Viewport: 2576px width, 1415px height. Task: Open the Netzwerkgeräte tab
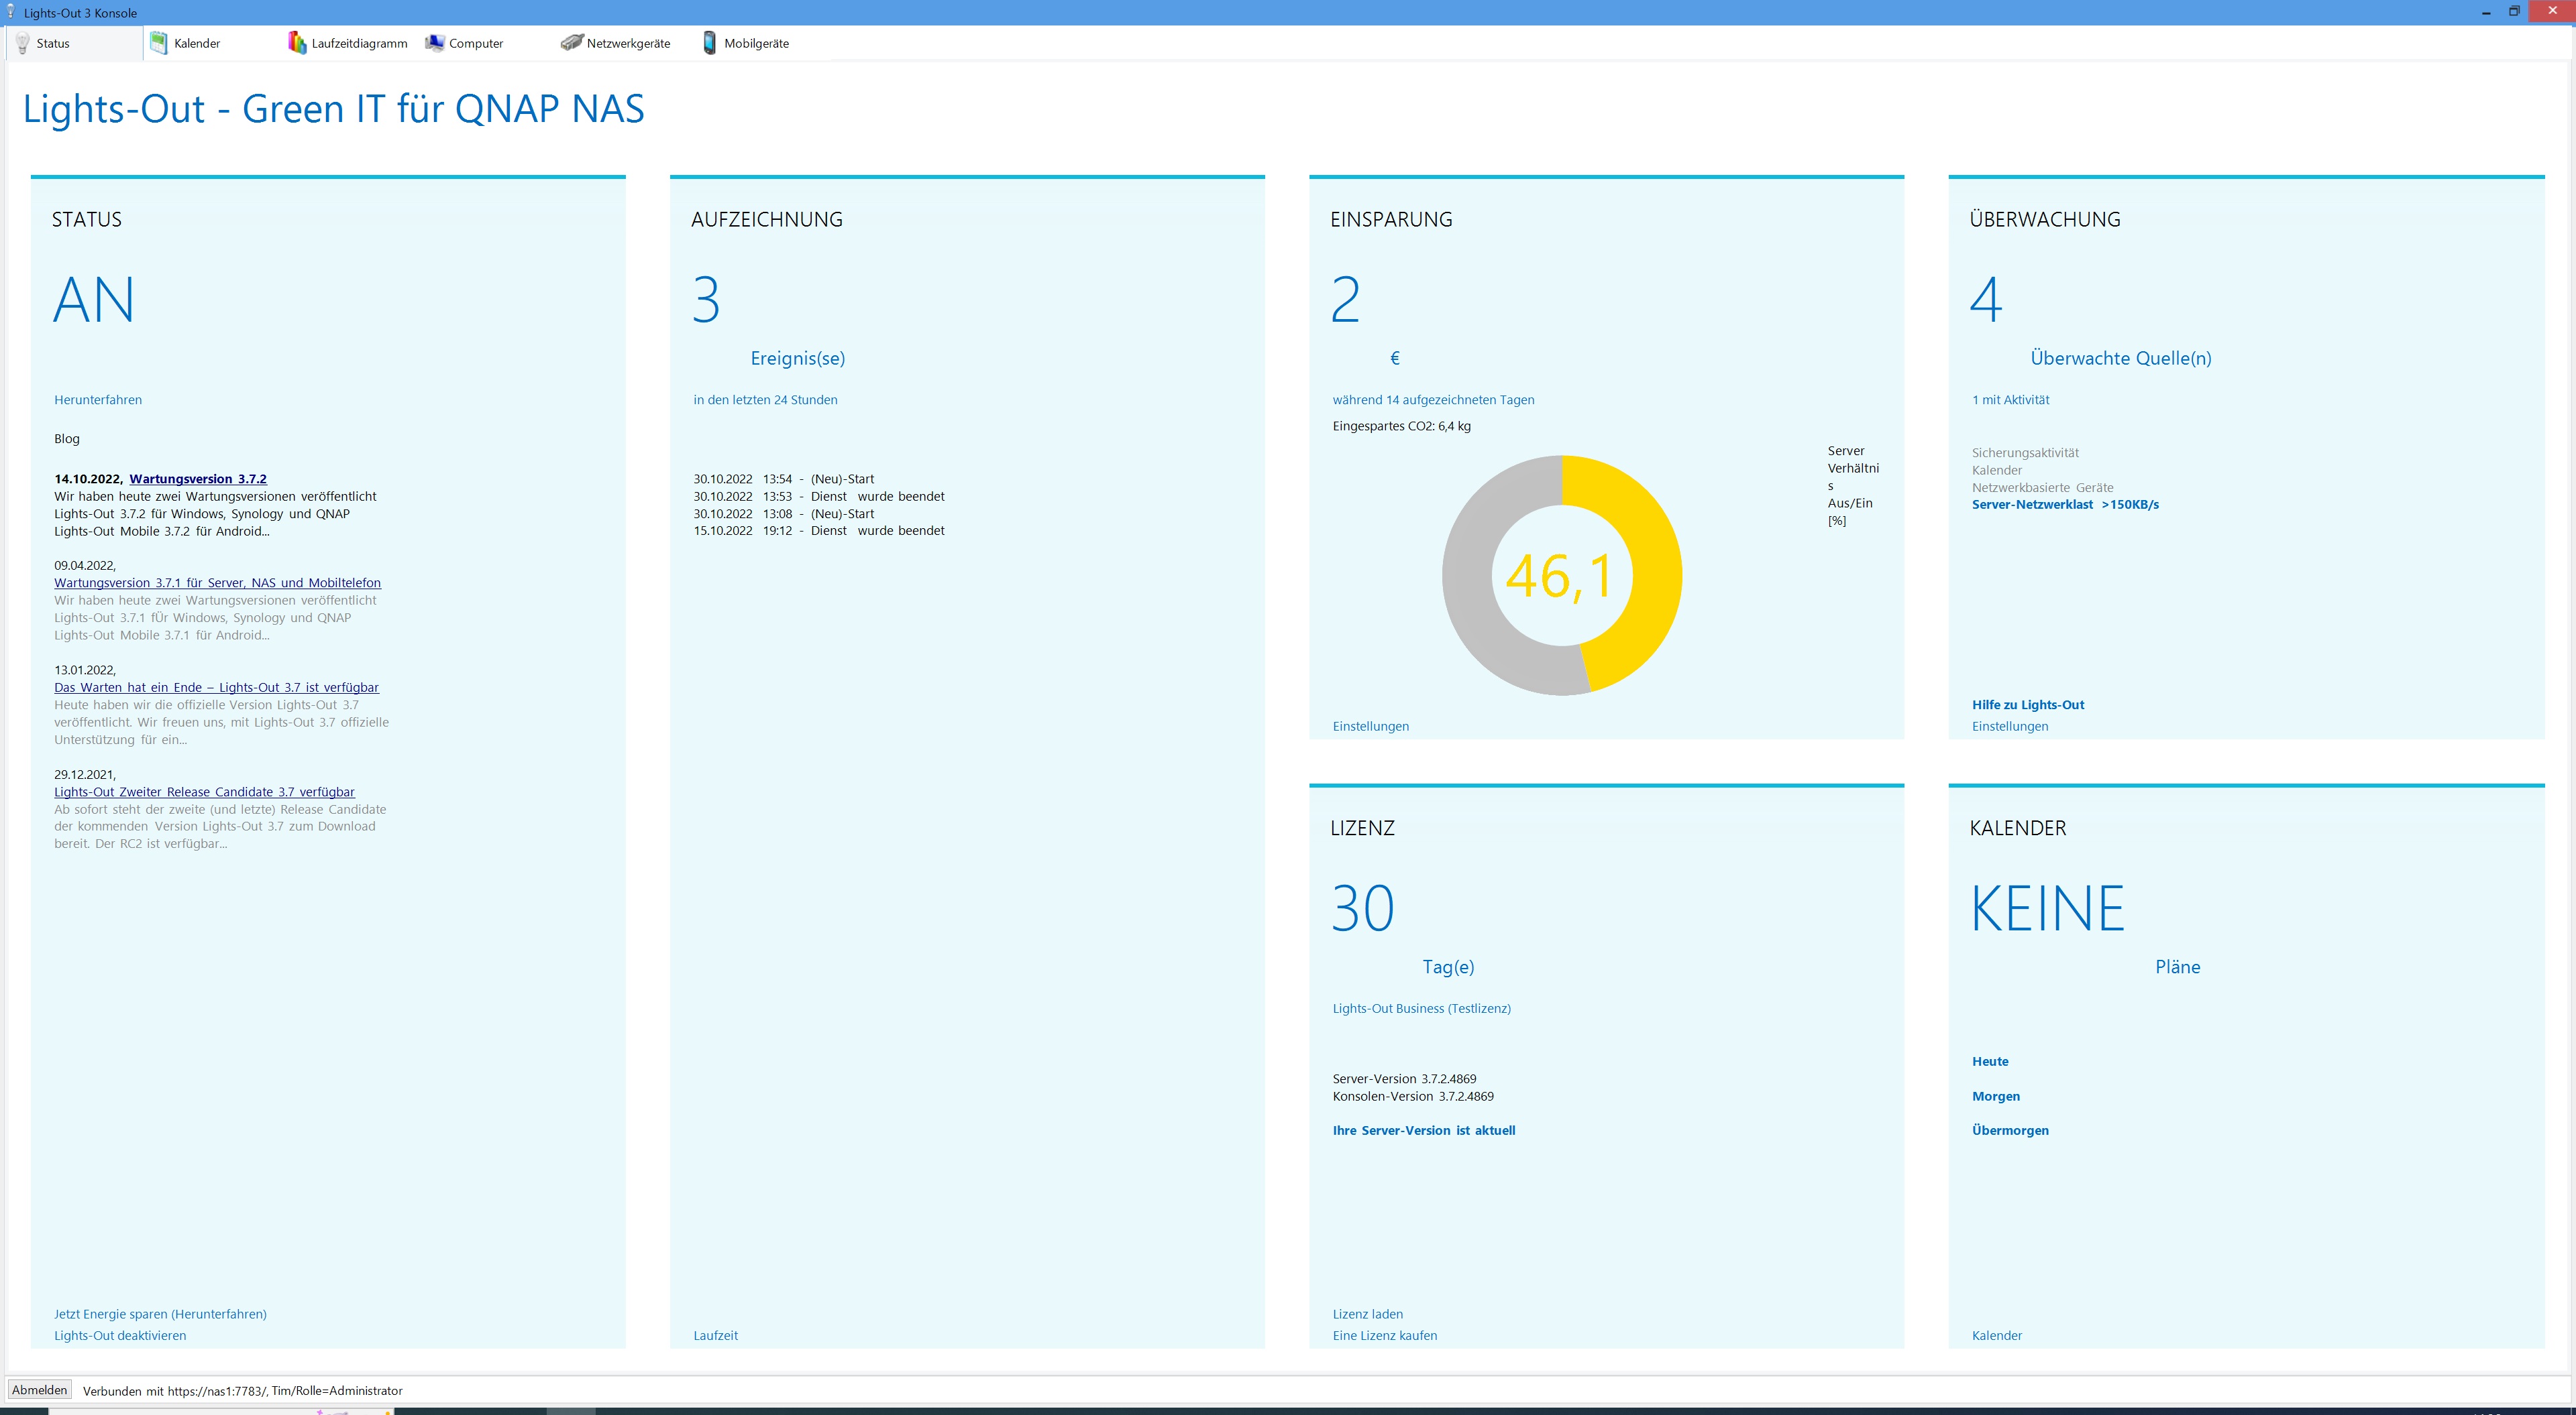tap(624, 43)
